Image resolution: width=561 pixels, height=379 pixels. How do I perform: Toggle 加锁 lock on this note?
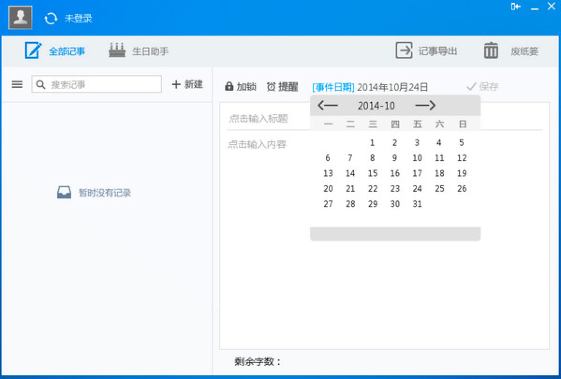tap(240, 87)
